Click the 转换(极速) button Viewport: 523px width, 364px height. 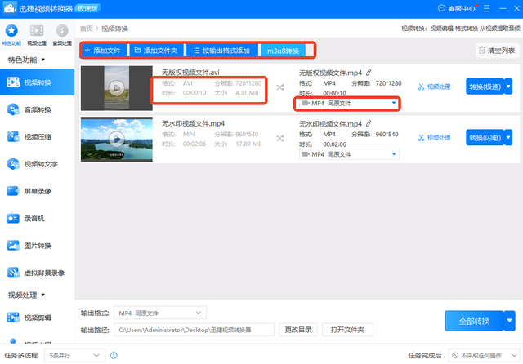(x=485, y=87)
